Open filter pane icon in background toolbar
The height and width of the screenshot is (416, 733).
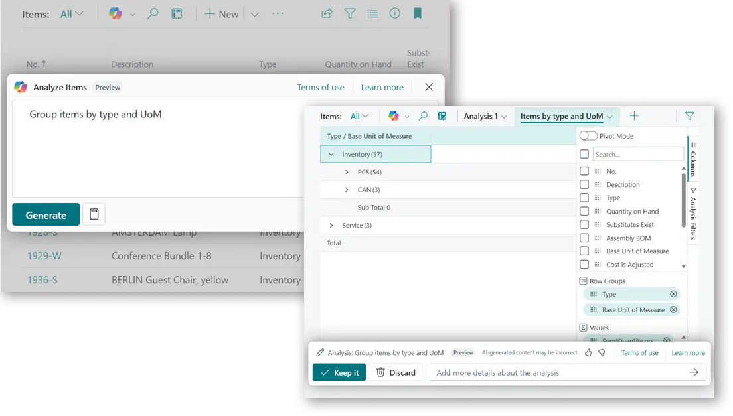(x=350, y=13)
